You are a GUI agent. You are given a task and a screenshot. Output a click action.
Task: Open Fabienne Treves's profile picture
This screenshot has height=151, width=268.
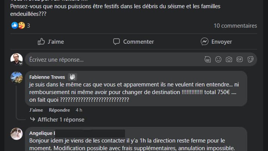point(17,78)
